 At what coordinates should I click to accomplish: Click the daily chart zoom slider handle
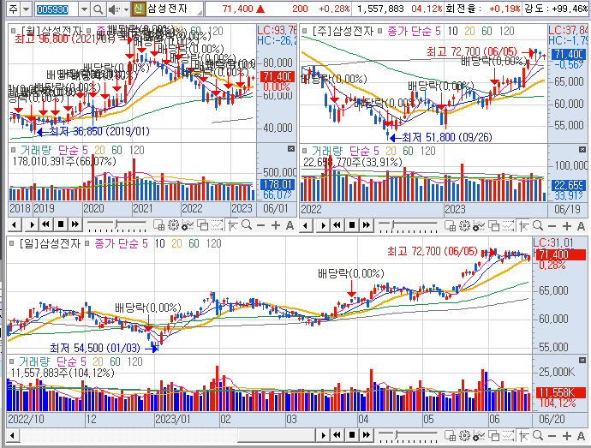396,435
